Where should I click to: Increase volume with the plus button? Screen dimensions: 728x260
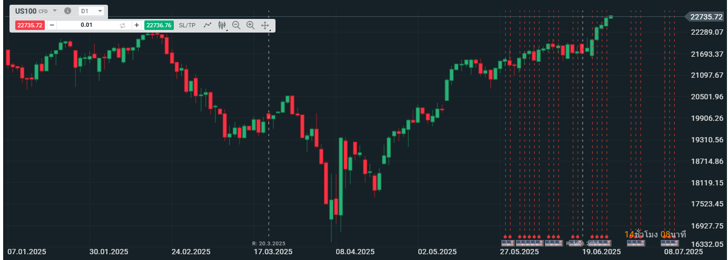137,25
